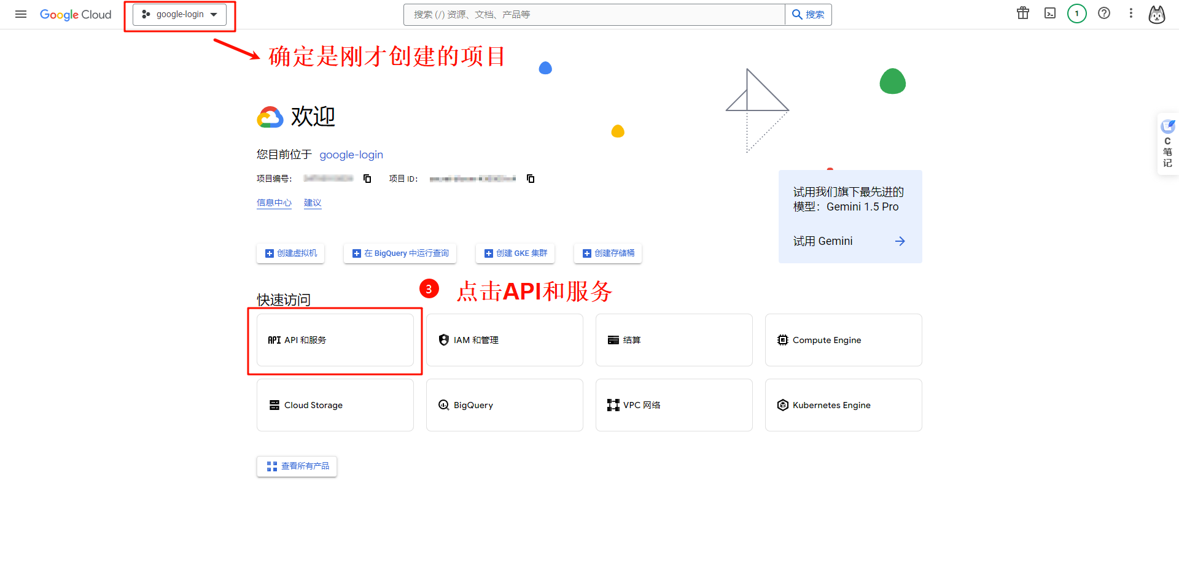Click 在 BigQuery 中运行查询 button
Viewport: 1179px width, 564px height.
point(400,253)
